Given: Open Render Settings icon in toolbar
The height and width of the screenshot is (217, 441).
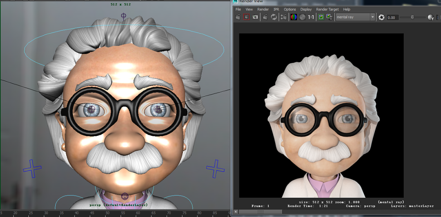Looking at the screenshot, I should pos(283,17).
